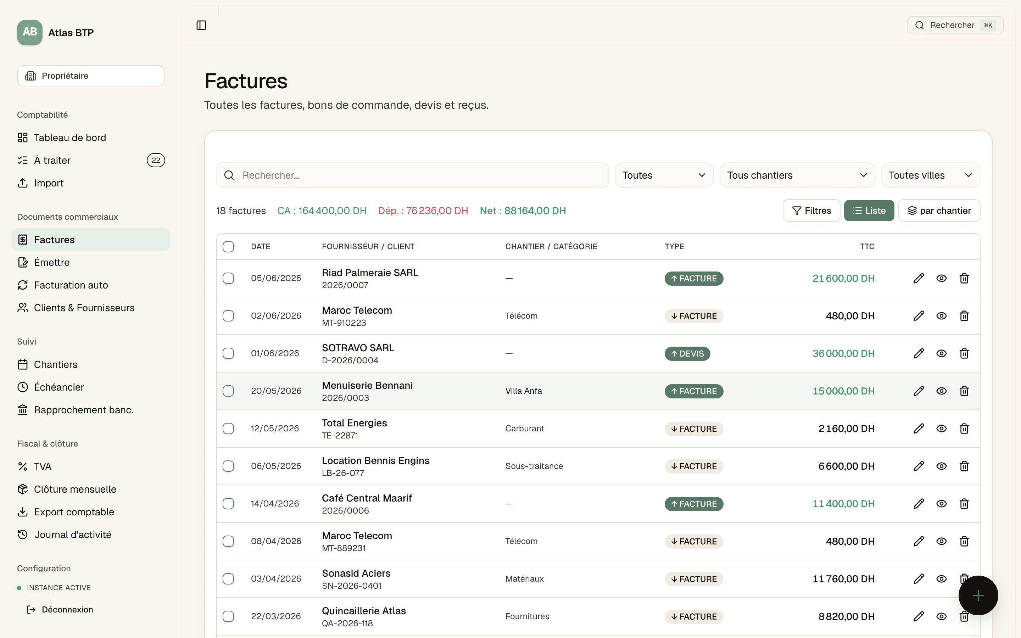This screenshot has width=1021, height=638.
Task: Open Clôture mensuelle
Action: click(x=90, y=489)
